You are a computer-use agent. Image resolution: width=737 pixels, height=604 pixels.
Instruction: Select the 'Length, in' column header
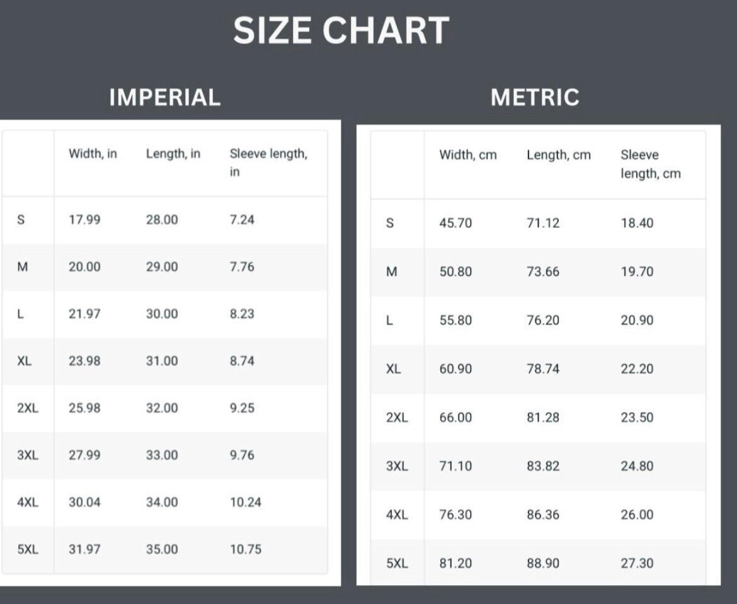pos(173,154)
